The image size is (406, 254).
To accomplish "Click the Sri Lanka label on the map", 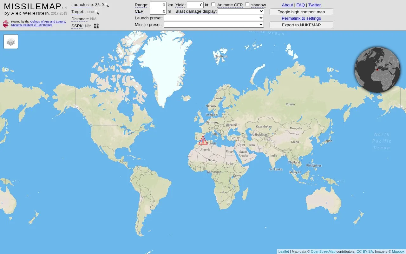I will click(x=276, y=169).
